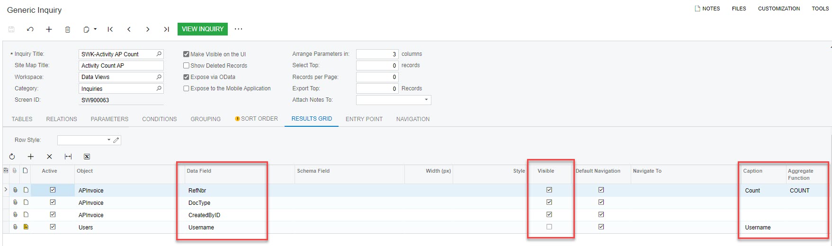The height and width of the screenshot is (246, 832).
Task: Click the Export Top field
Action: pos(377,88)
